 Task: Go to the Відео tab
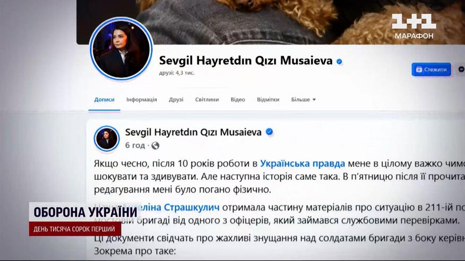[238, 100]
